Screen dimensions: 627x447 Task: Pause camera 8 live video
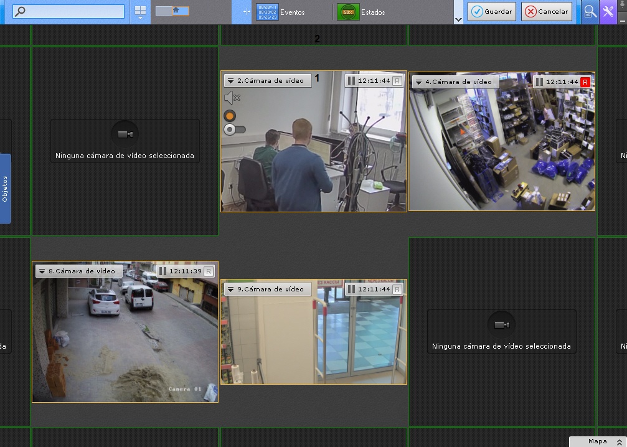163,271
